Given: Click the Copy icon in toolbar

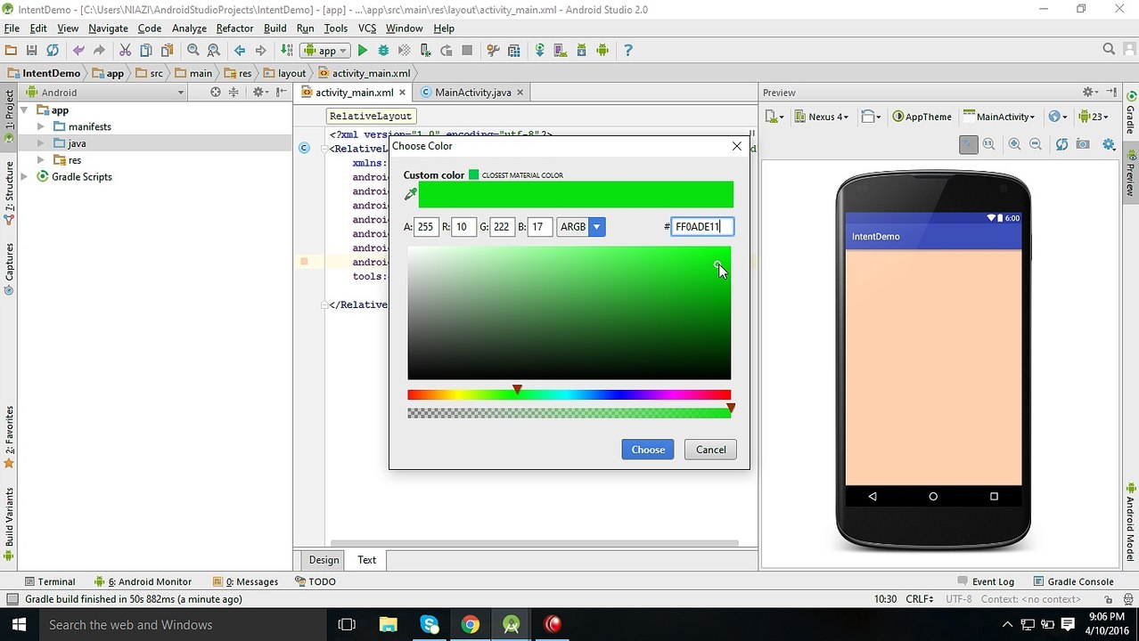Looking at the screenshot, I should click(x=145, y=51).
